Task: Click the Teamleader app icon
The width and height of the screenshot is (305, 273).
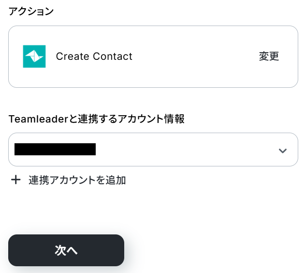Action: 34,56
